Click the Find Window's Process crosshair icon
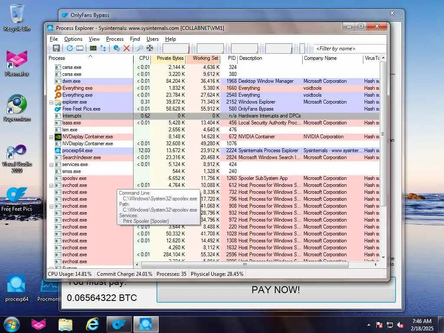This screenshot has width=444, height=333. point(150,48)
